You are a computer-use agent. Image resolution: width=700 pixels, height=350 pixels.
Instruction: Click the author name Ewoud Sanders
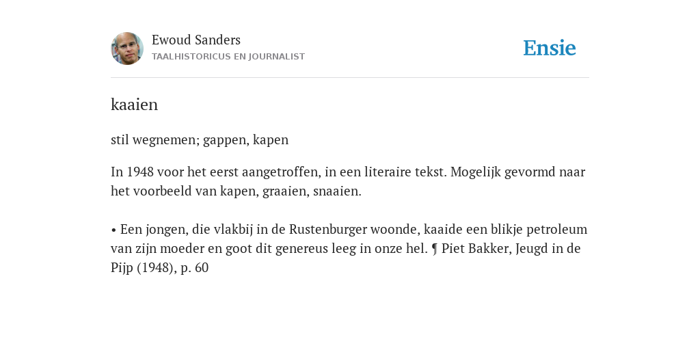point(196,40)
